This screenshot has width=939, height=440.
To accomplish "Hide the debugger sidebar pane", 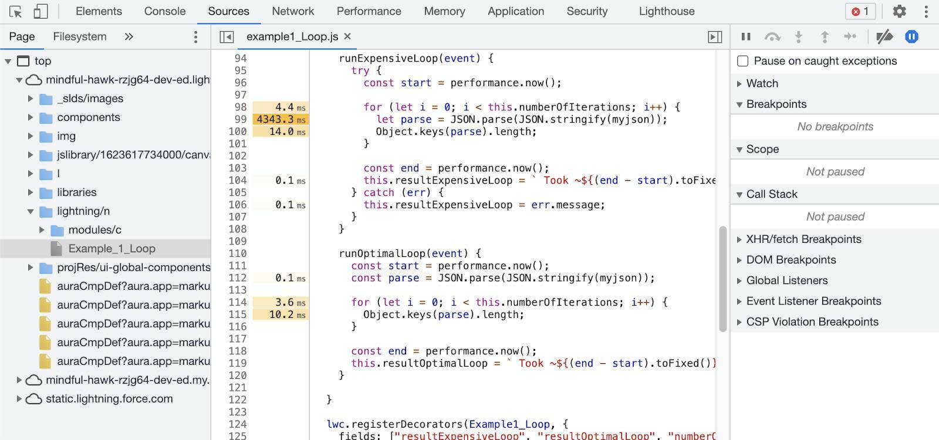I will pyautogui.click(x=715, y=37).
